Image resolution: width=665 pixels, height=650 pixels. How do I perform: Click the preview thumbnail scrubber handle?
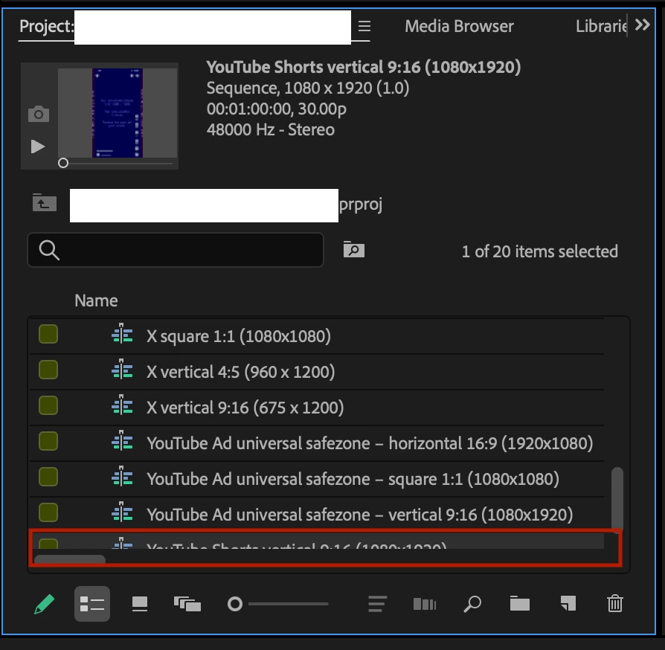pos(63,163)
